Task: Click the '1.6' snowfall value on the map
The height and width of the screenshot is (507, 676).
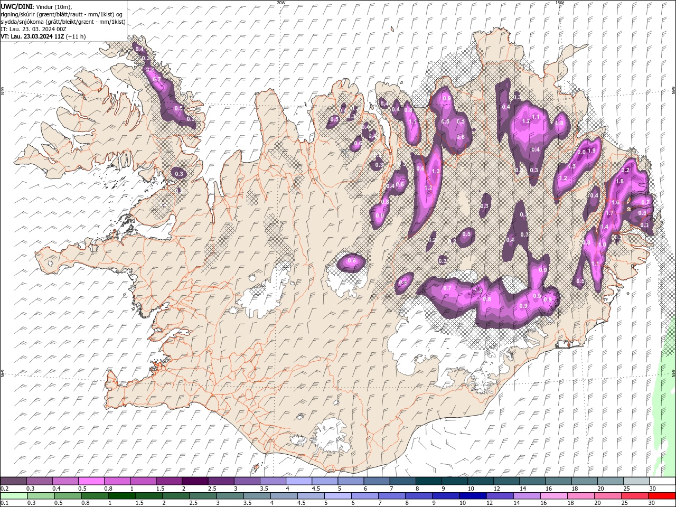Action: pos(615,202)
